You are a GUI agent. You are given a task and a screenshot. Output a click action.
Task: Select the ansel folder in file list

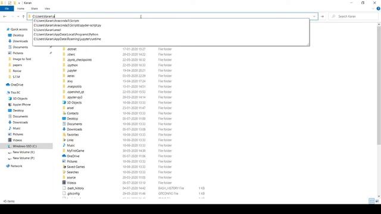pyautogui.click(x=70, y=108)
